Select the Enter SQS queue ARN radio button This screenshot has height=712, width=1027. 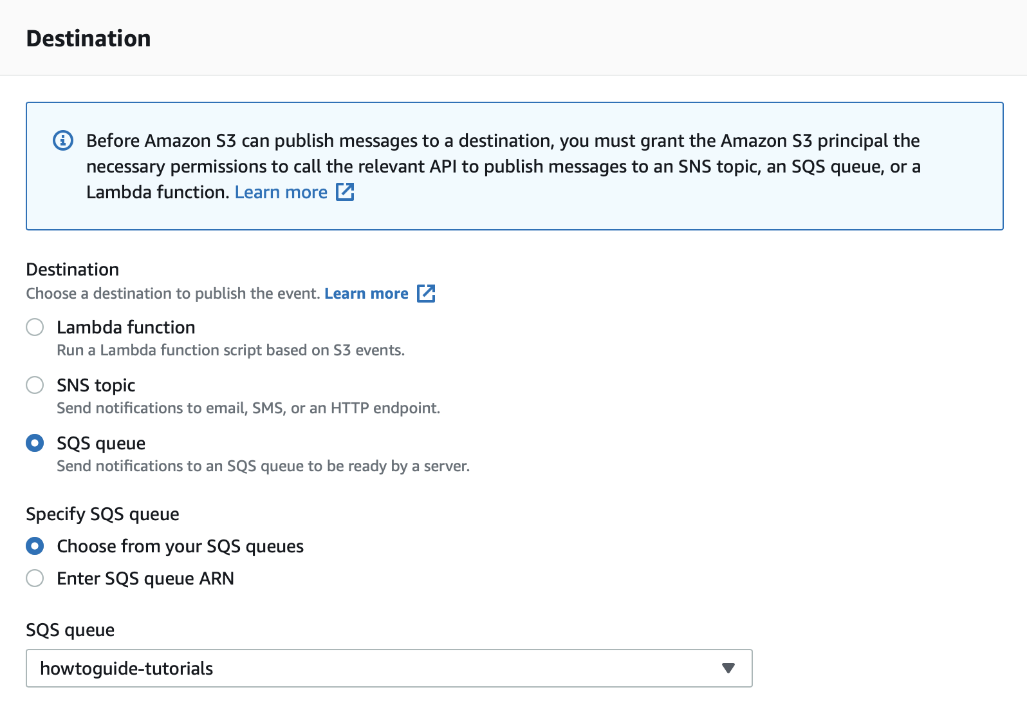[35, 578]
